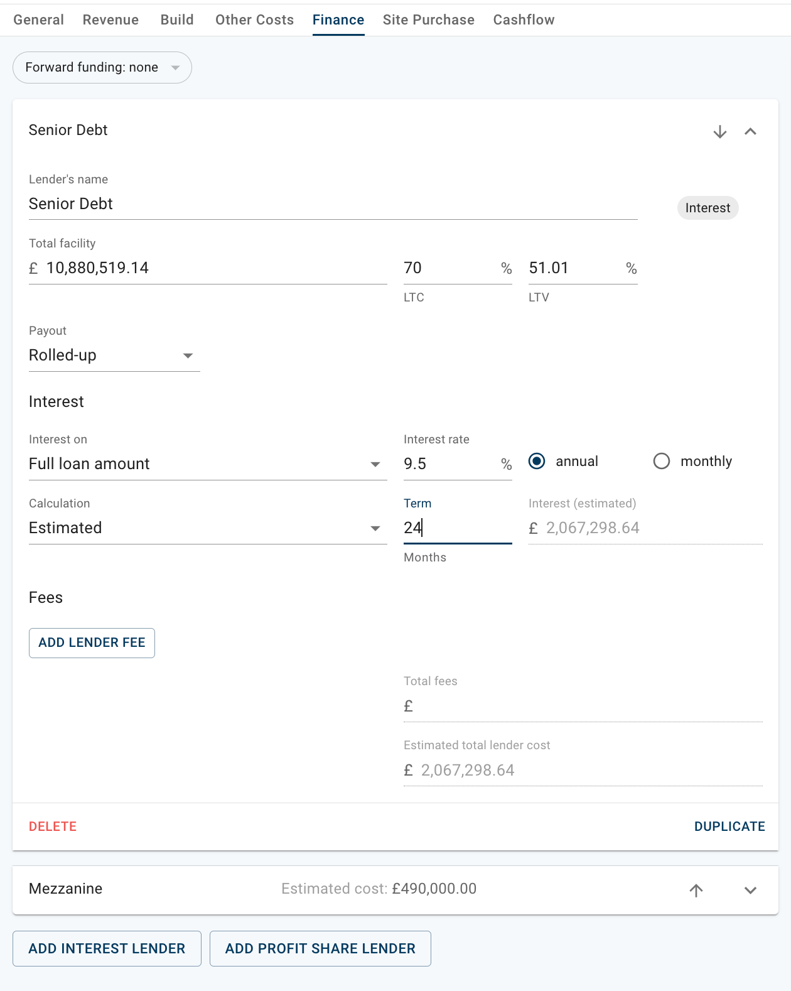Move Mezzanine lender up with arrow

pyautogui.click(x=696, y=890)
